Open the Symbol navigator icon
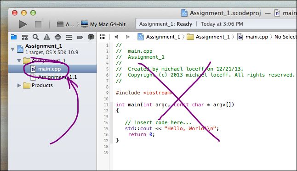 (25, 37)
